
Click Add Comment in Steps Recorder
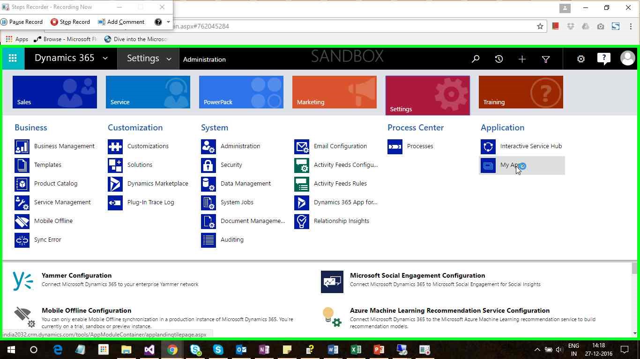[x=121, y=22]
